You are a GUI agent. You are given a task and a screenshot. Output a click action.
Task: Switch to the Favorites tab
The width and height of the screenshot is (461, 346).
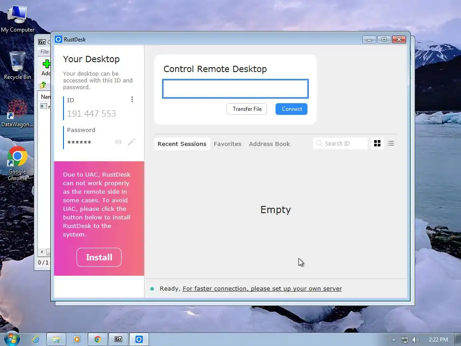coord(227,144)
